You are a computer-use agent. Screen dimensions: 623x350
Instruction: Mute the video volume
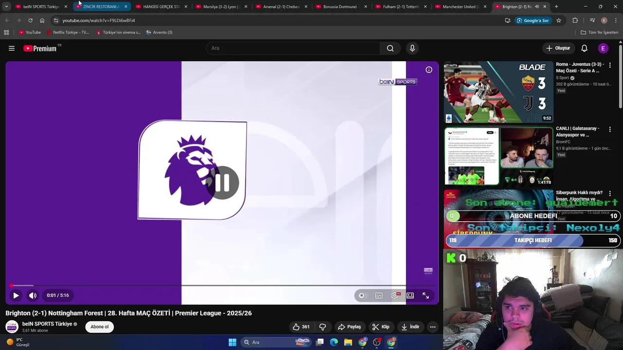[x=33, y=295]
